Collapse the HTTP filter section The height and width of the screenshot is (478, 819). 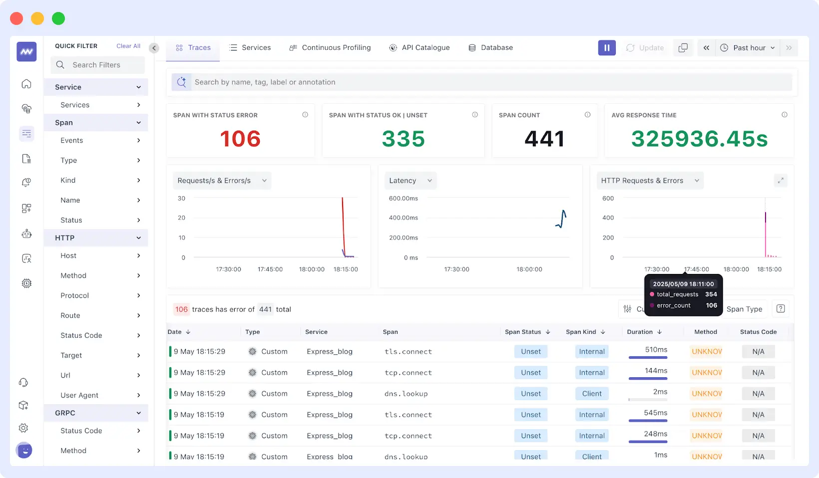tap(138, 238)
